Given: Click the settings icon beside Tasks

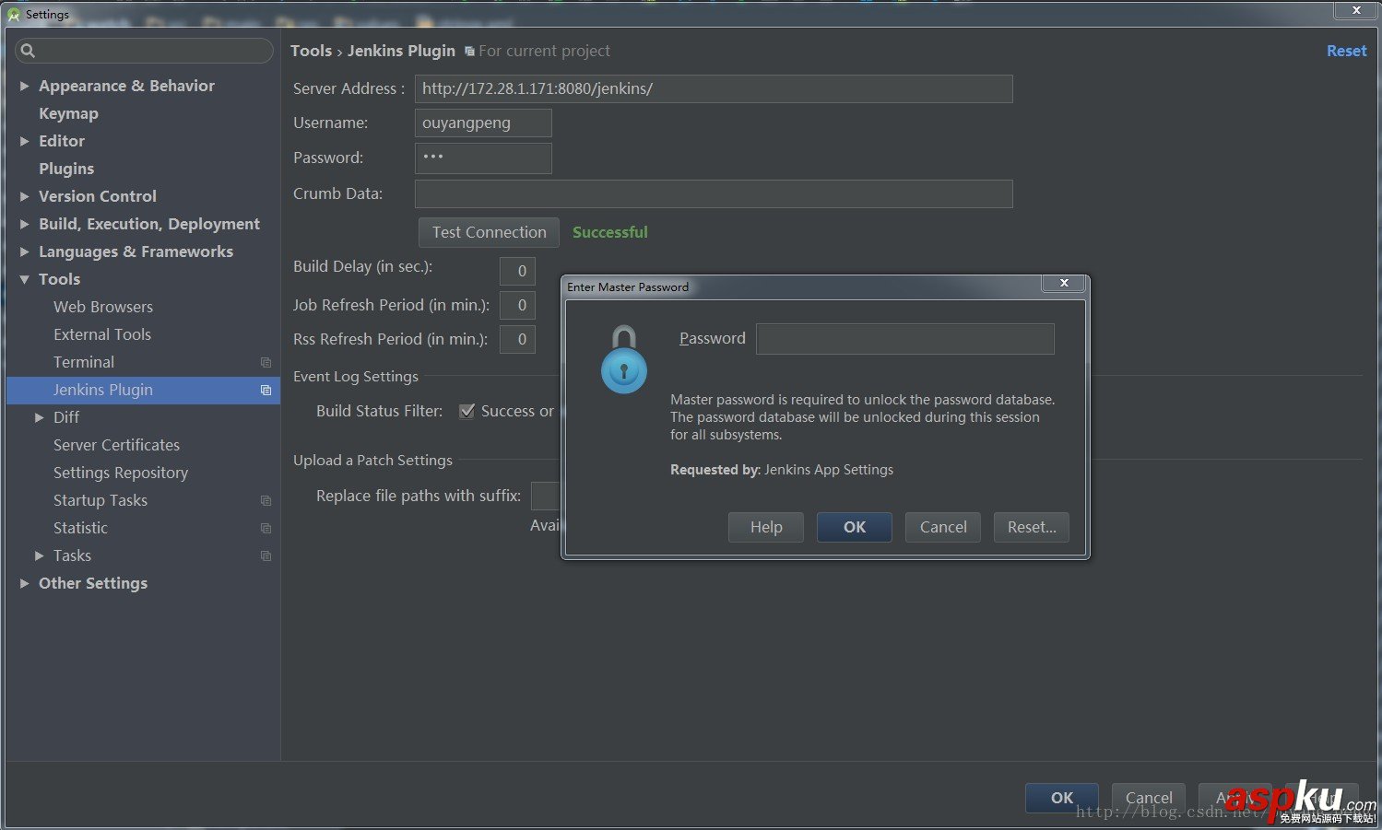Looking at the screenshot, I should pyautogui.click(x=266, y=555).
